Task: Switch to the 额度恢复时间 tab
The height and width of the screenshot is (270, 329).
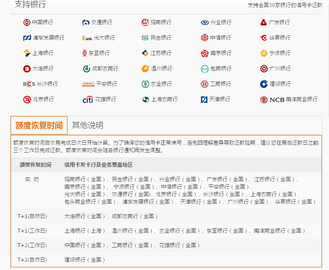Action: (39, 125)
